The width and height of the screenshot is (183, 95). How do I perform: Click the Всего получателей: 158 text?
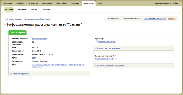pos(105,56)
